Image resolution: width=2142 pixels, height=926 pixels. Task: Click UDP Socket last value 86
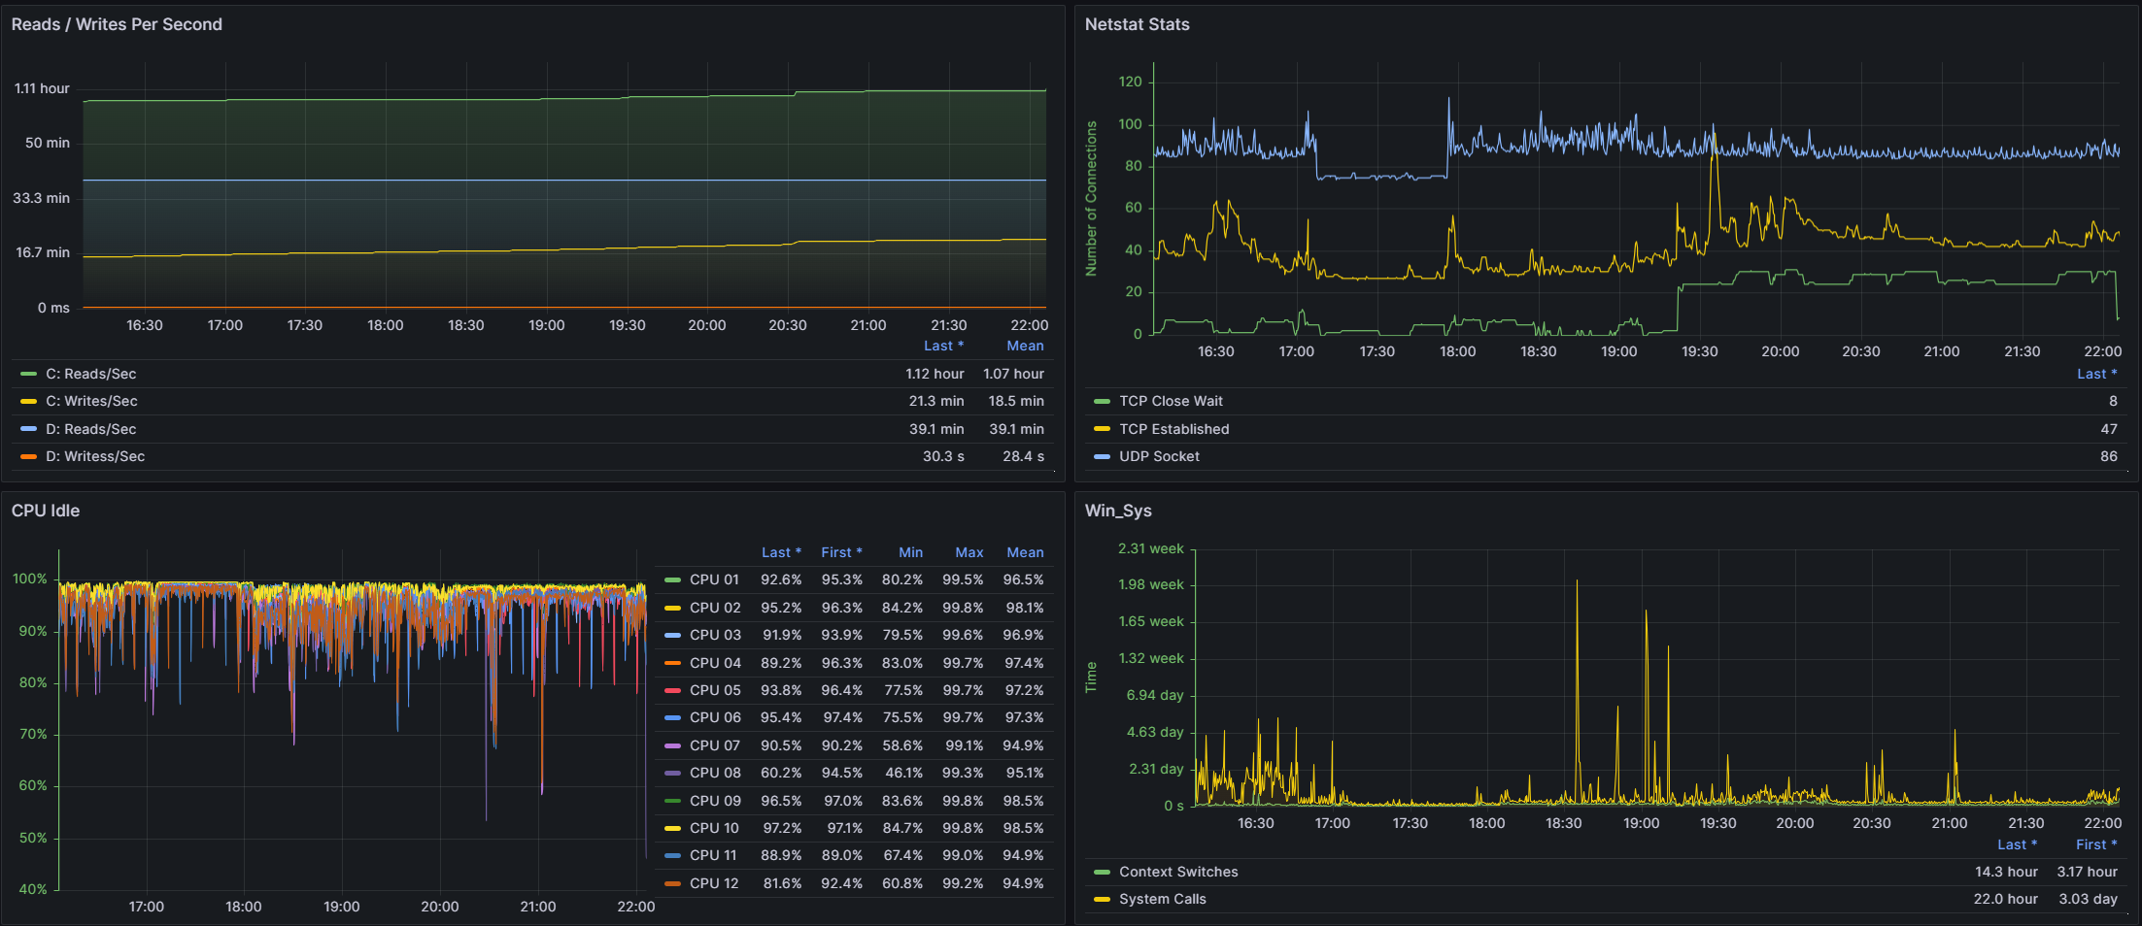(2108, 456)
